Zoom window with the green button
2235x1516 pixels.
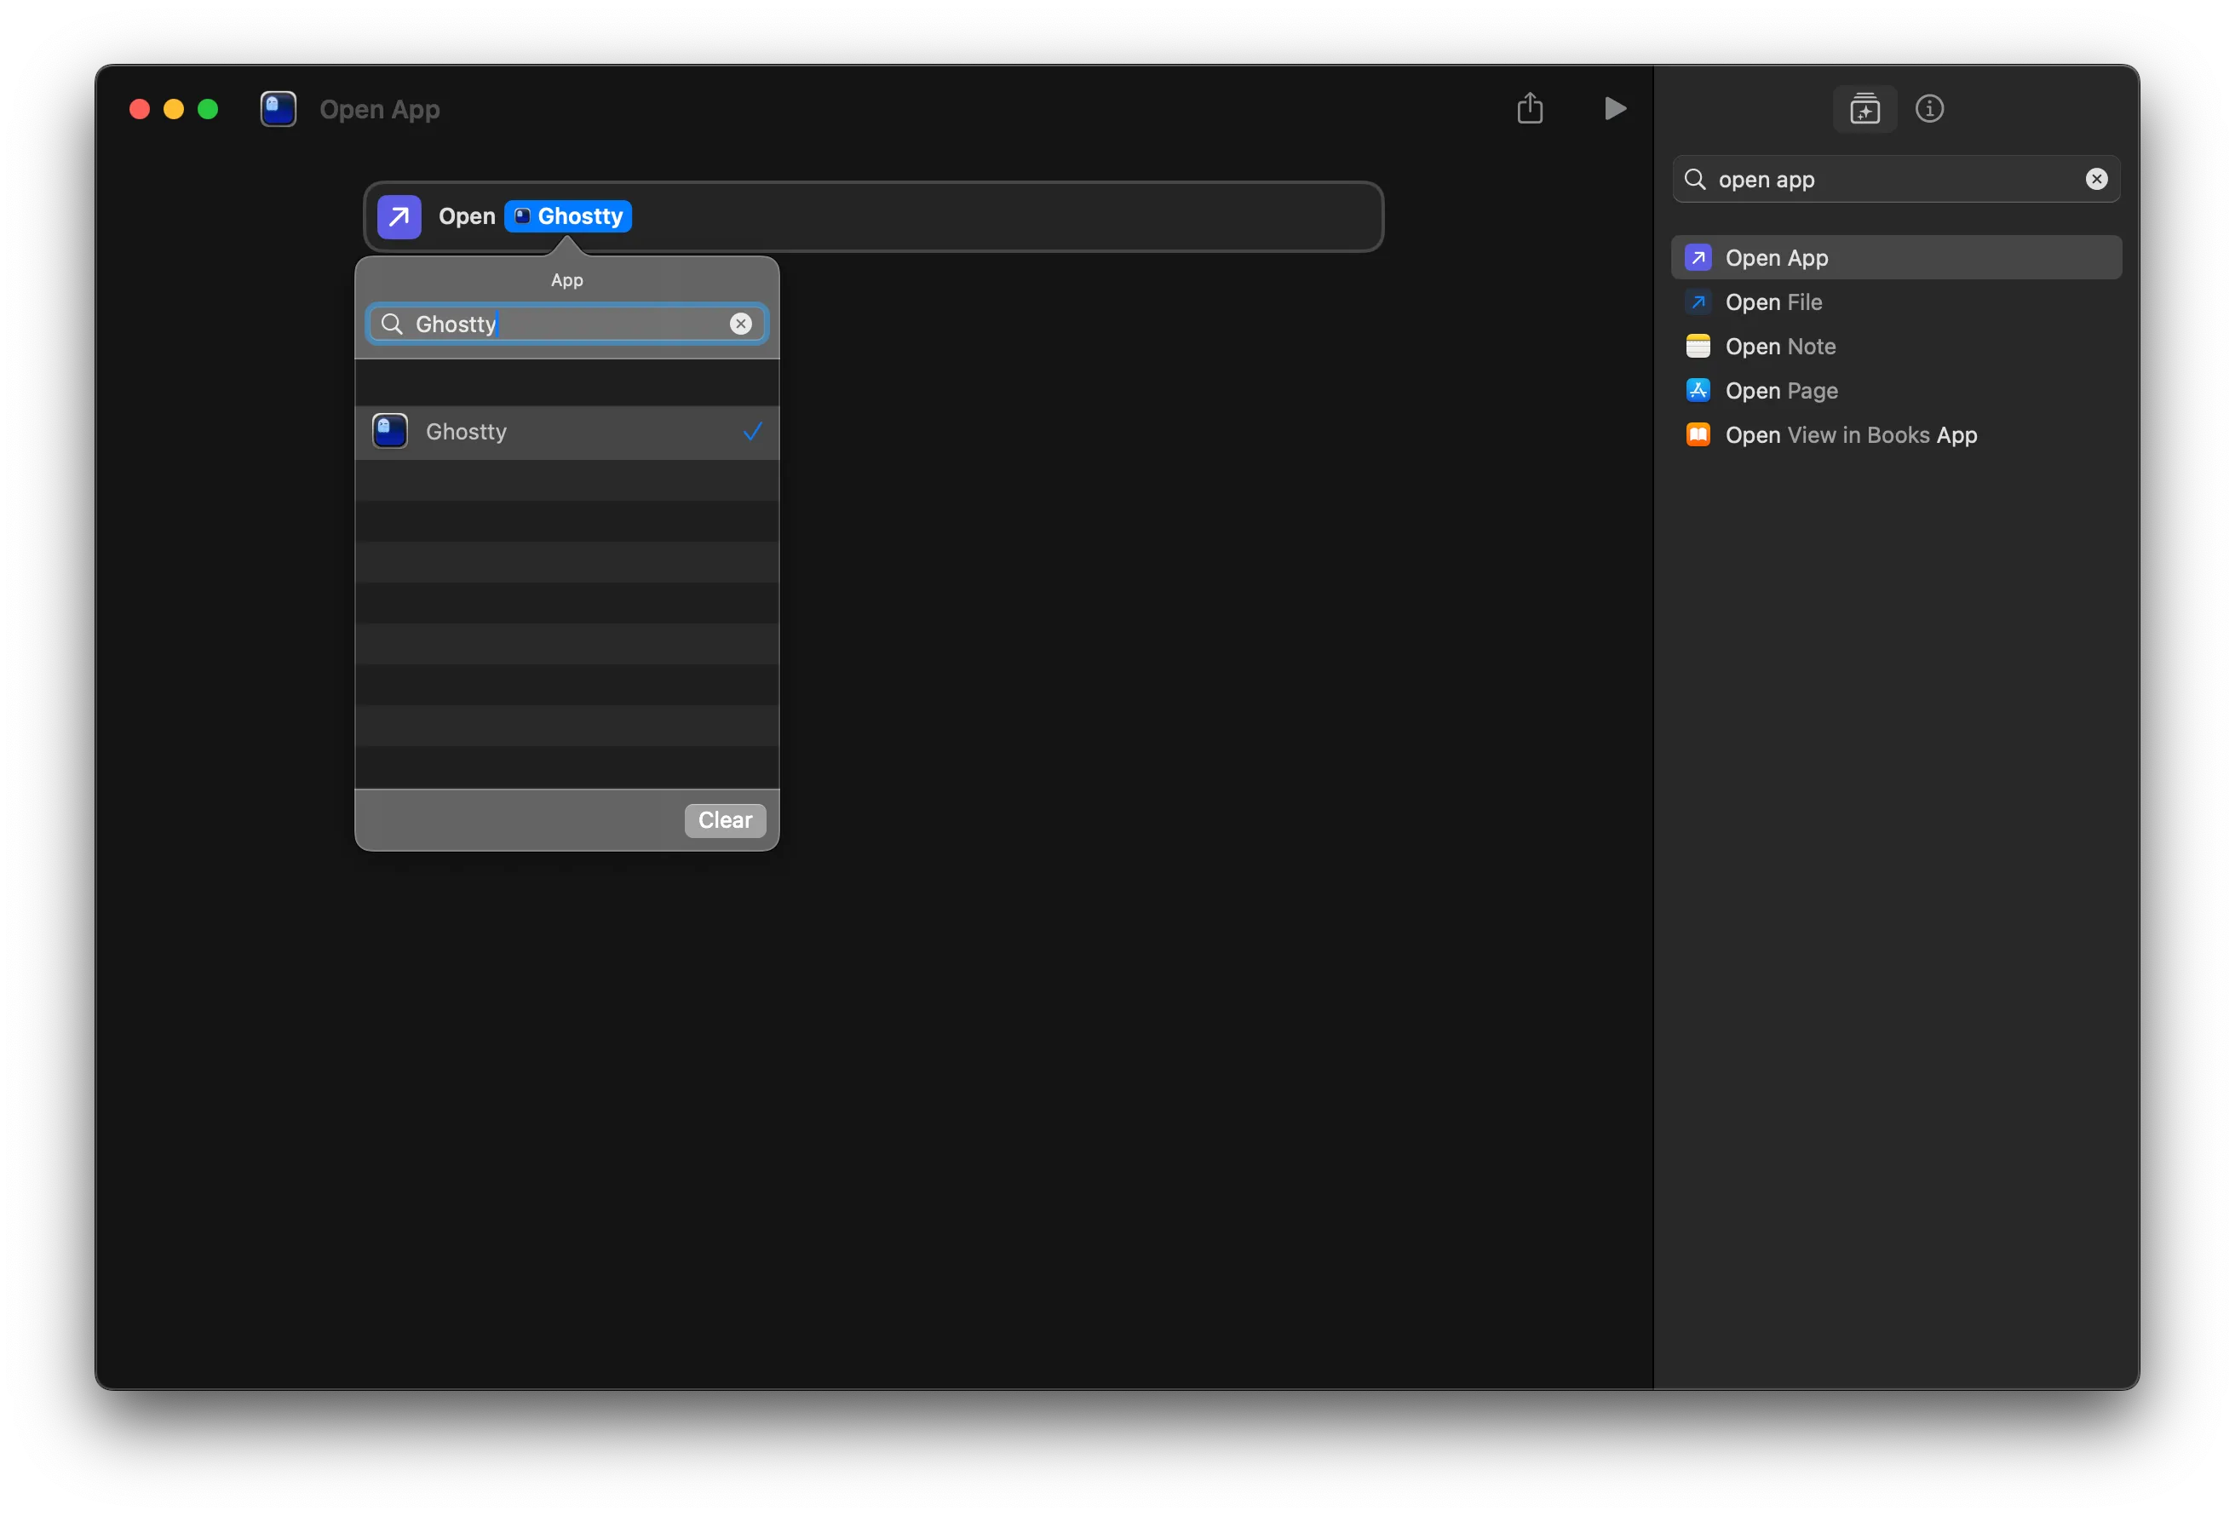click(x=208, y=110)
